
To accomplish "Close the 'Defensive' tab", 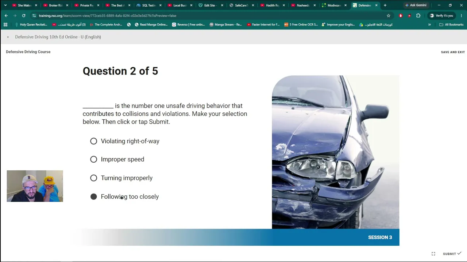I will 376,5.
